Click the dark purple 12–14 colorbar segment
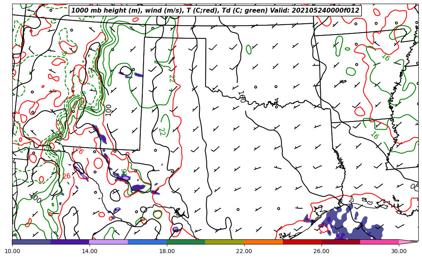This screenshot has height=258, width=422. 70,242
